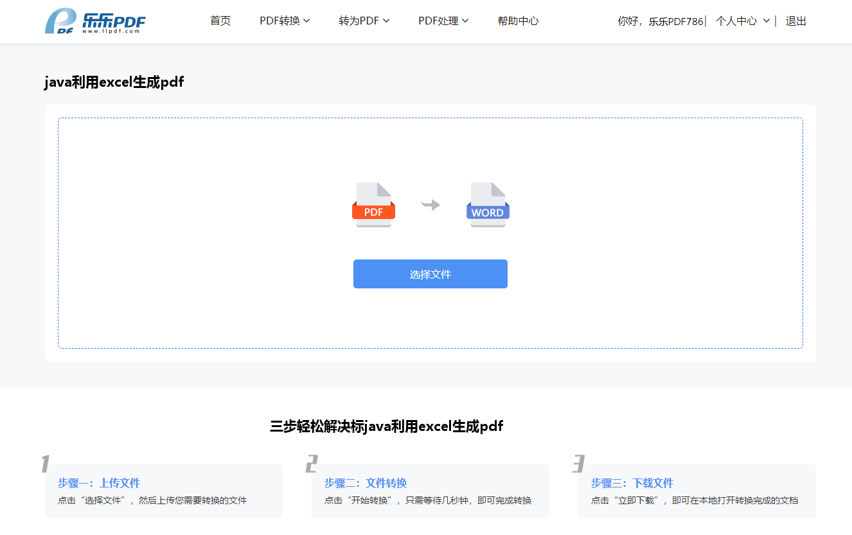The width and height of the screenshot is (852, 535).
Task: Click the blue WORD file icon
Action: (x=488, y=205)
